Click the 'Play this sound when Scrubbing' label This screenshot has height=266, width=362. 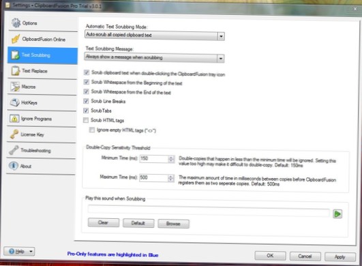[x=115, y=198]
